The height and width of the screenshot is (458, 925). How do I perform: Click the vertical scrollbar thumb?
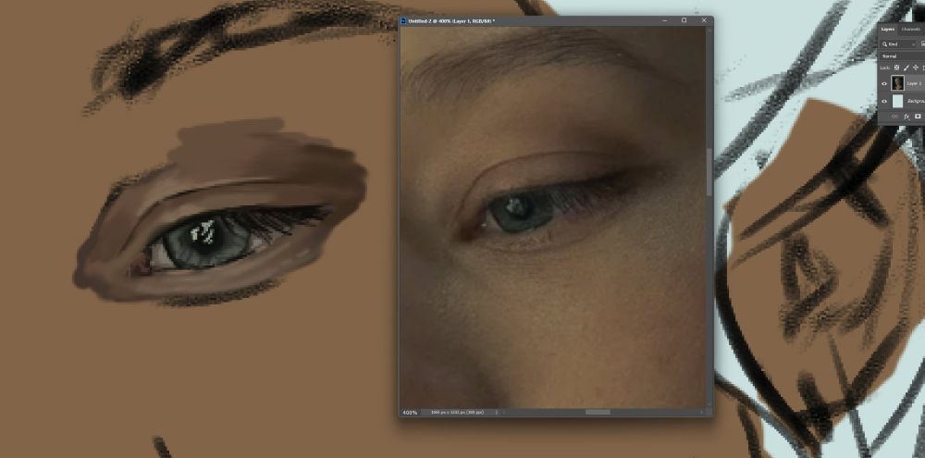coord(709,172)
